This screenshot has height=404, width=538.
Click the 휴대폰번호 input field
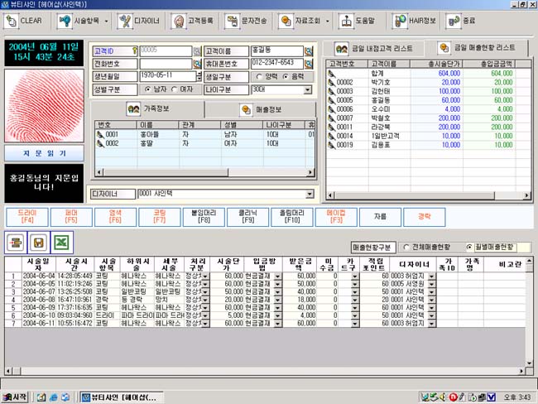(x=276, y=63)
